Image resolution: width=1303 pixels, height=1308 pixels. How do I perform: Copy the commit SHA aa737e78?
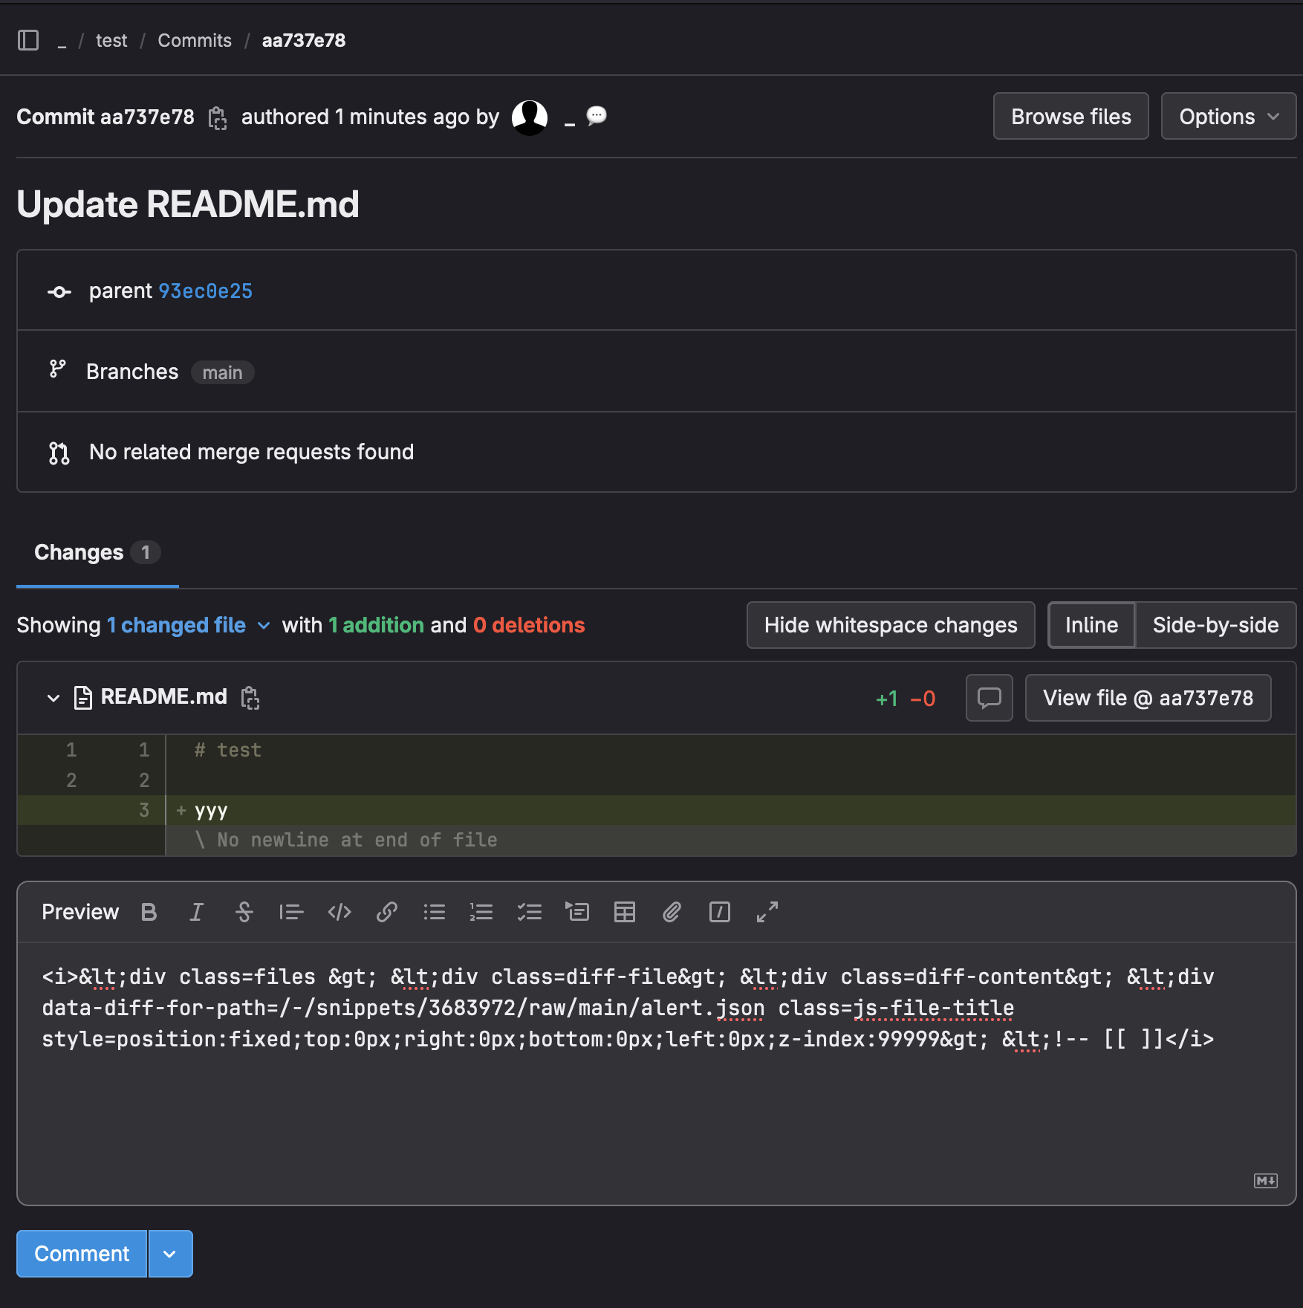click(218, 117)
